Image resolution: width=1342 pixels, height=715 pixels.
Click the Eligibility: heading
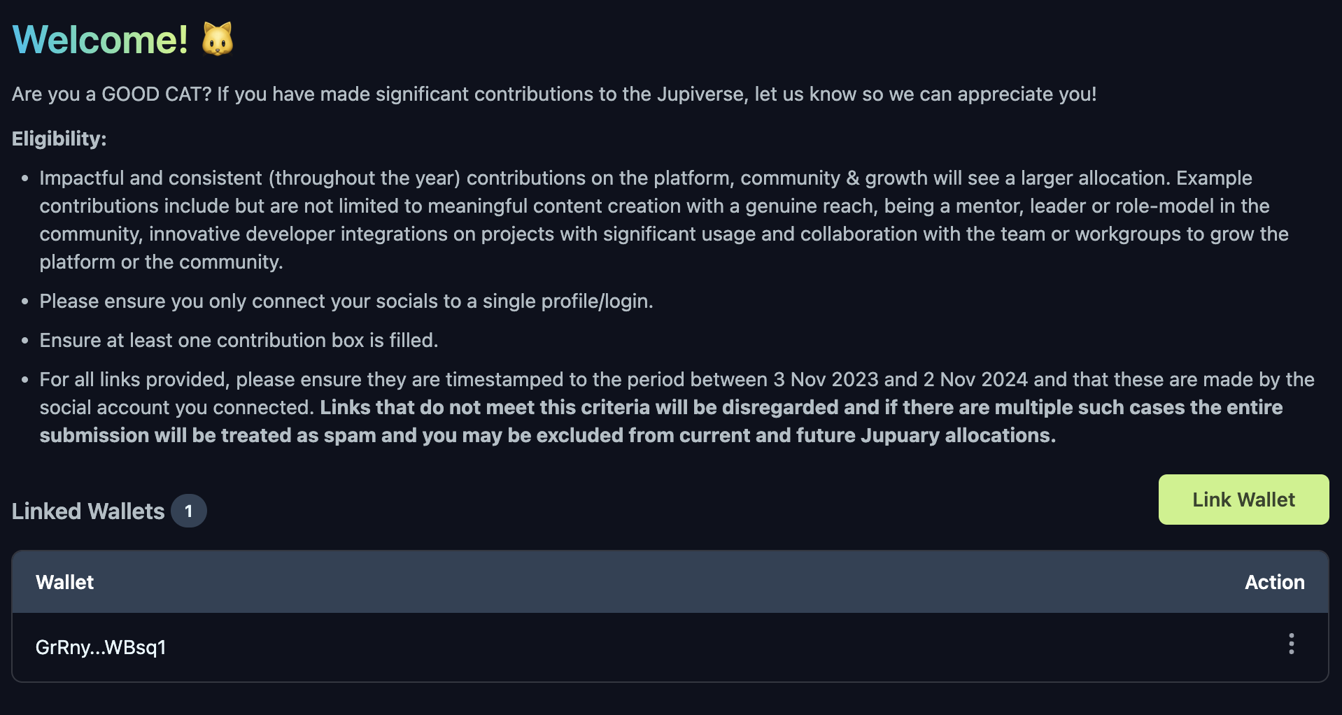coord(59,139)
